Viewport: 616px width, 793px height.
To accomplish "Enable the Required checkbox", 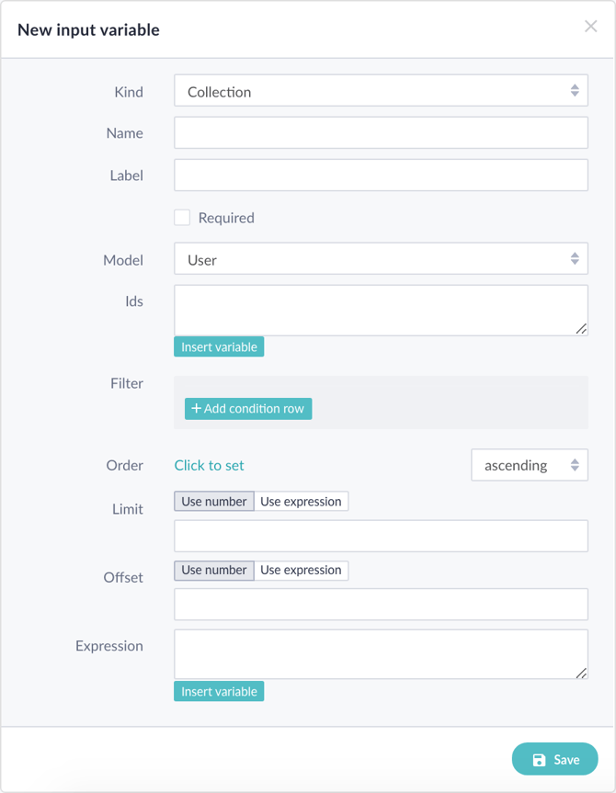I will tap(182, 218).
